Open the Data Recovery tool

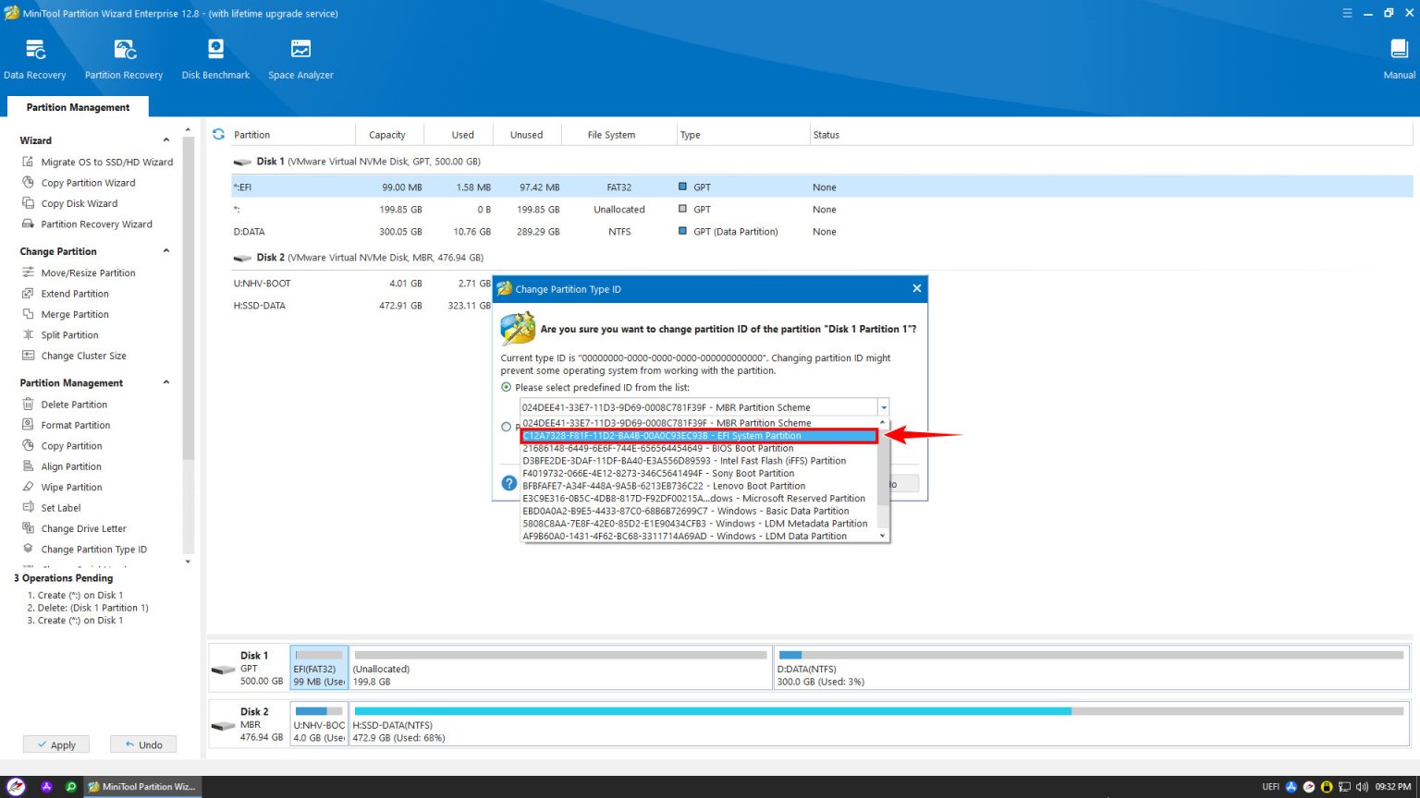35,55
